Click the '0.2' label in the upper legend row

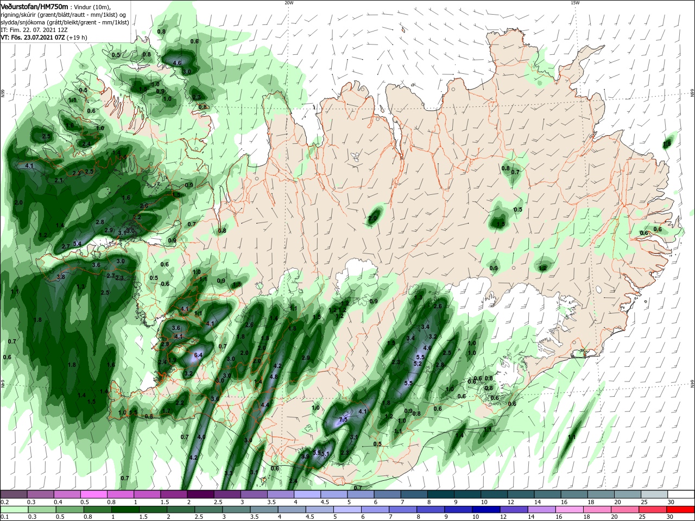(4, 502)
